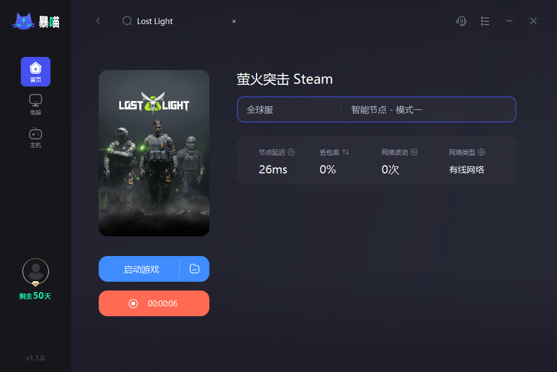Switch to the 首页 home section
Viewport: 557px width, 372px height.
(35, 72)
